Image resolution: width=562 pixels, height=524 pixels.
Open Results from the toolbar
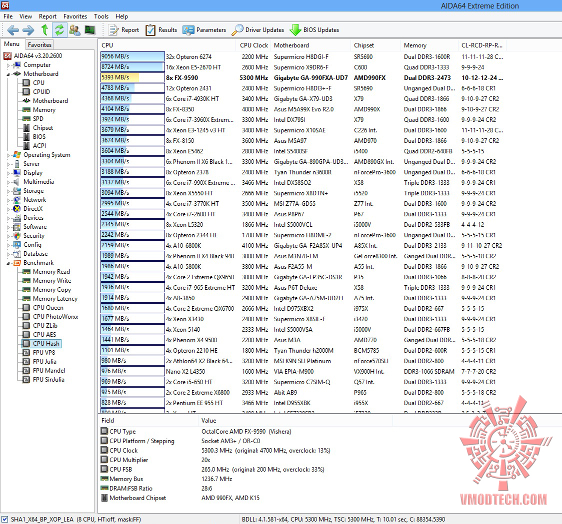click(161, 30)
